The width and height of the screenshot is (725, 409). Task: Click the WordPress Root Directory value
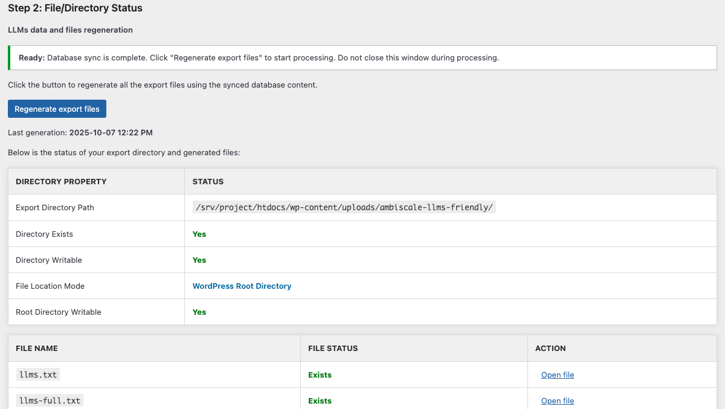(x=242, y=286)
